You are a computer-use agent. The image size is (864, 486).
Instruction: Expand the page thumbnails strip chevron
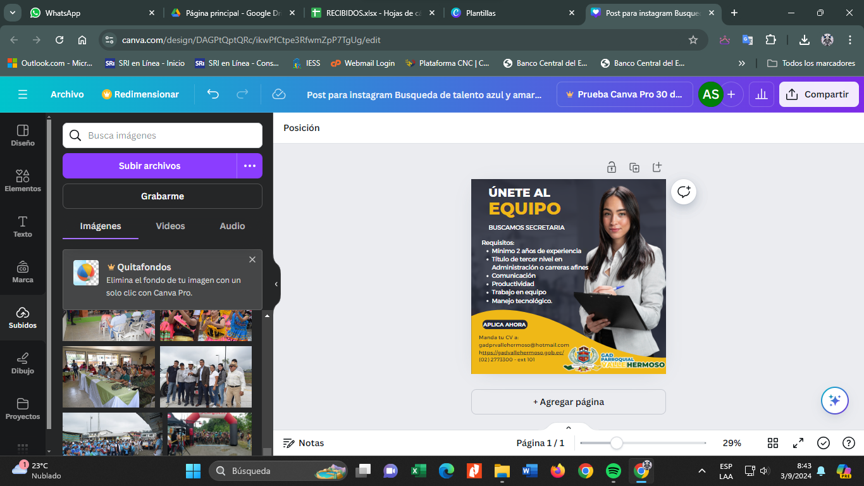[x=568, y=428]
